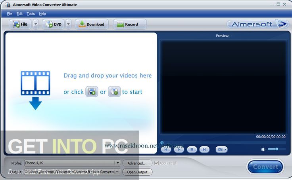Click the Open Output button
This screenshot has width=292, height=180.
point(137,172)
